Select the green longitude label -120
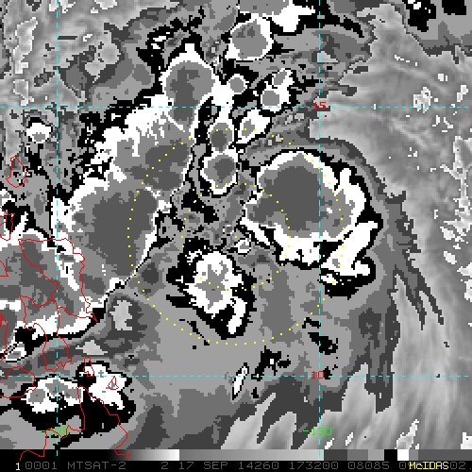This screenshot has height=472, width=472. click(x=54, y=431)
